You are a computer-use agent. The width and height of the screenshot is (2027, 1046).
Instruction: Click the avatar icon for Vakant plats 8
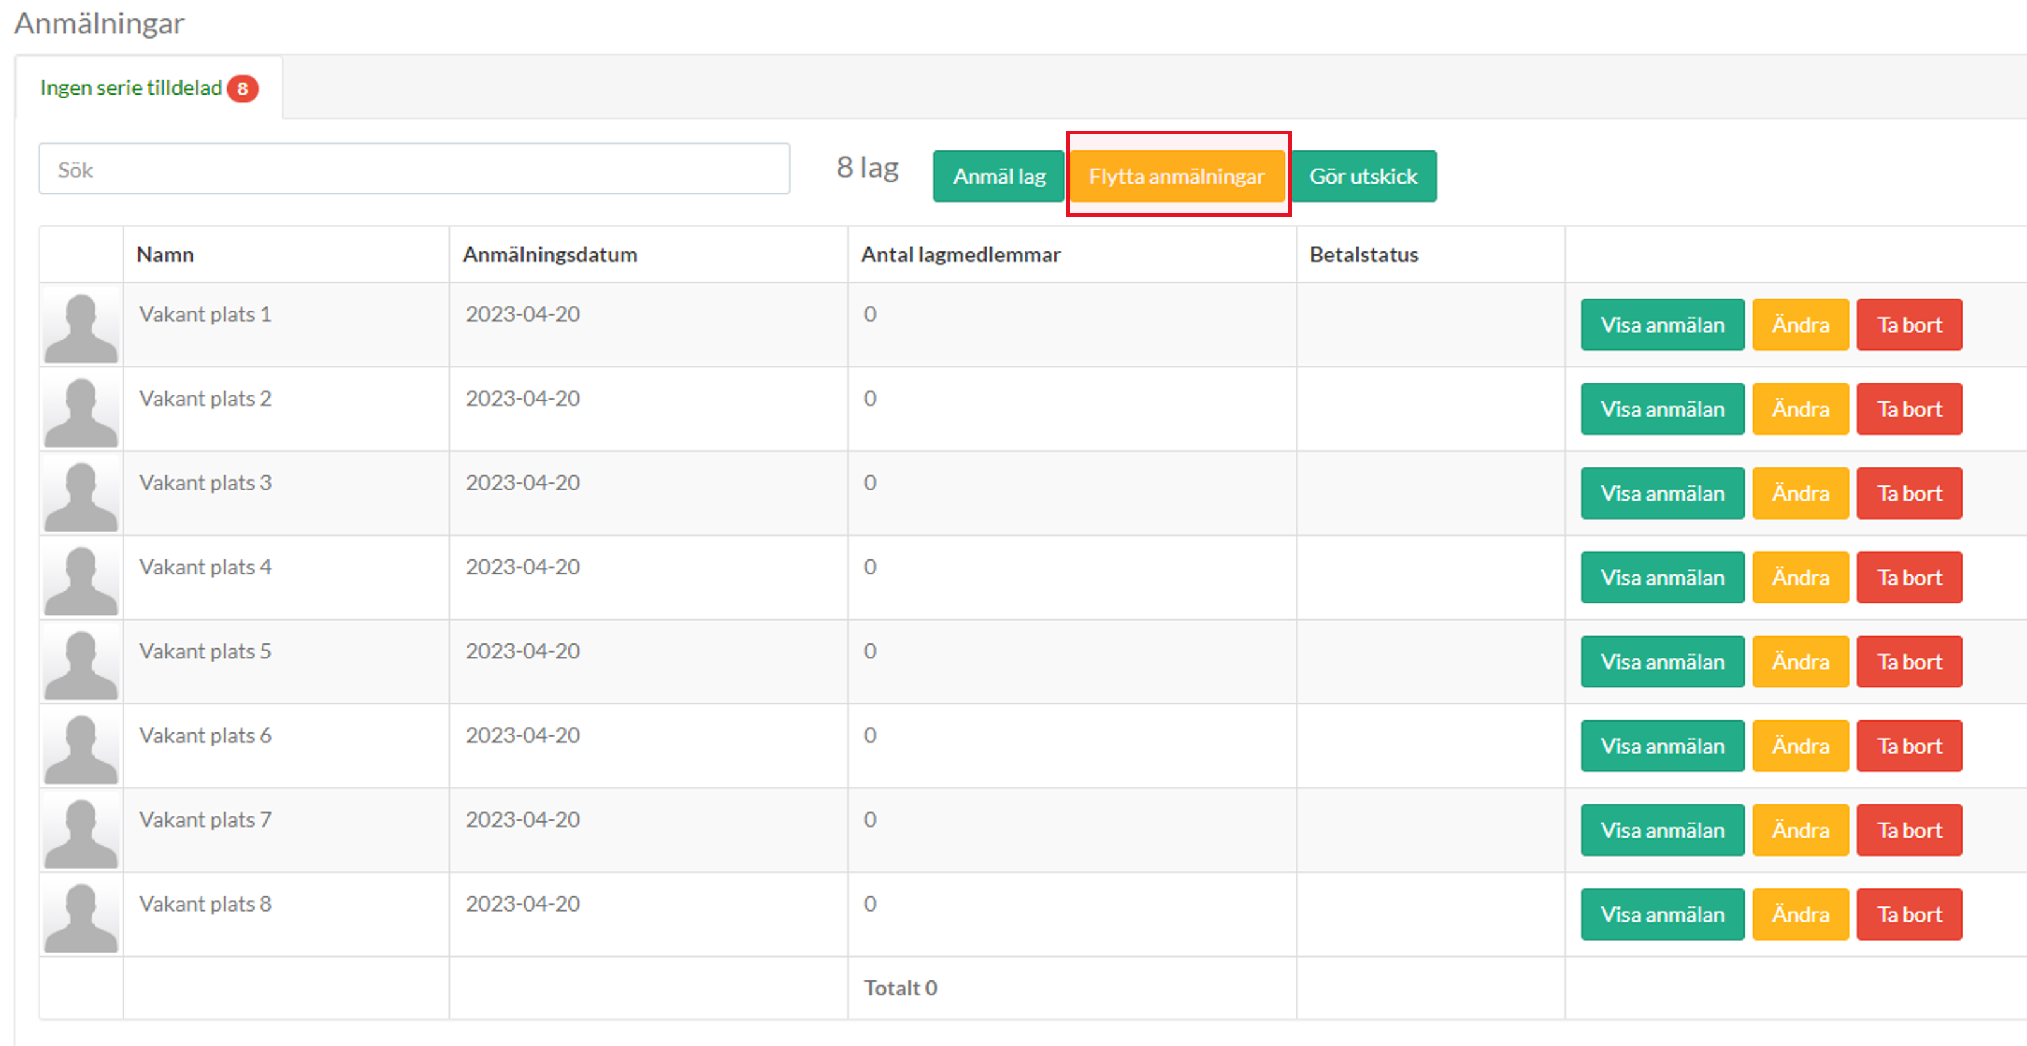[81, 915]
